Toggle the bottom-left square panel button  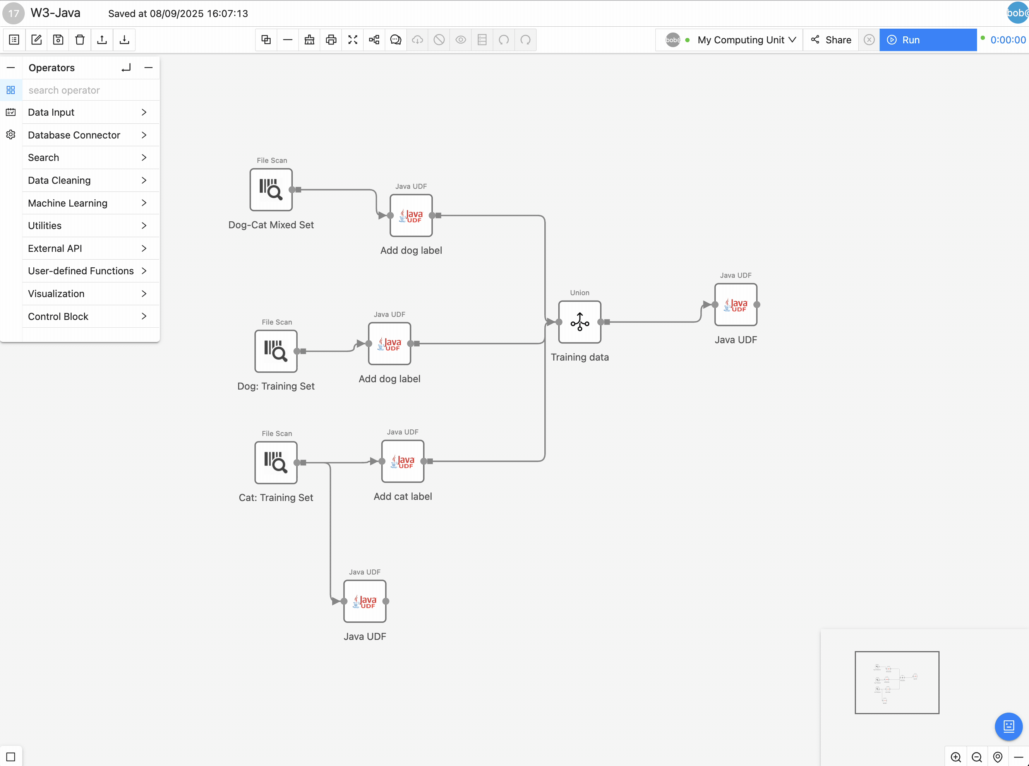point(11,757)
